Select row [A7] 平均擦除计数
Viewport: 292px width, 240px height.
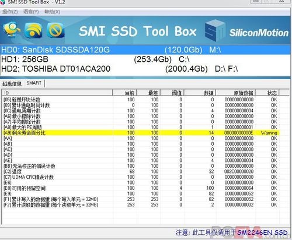(x=141, y=122)
